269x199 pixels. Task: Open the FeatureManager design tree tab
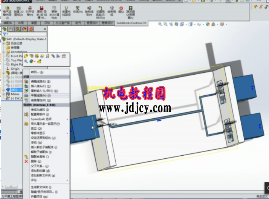(x=5, y=29)
